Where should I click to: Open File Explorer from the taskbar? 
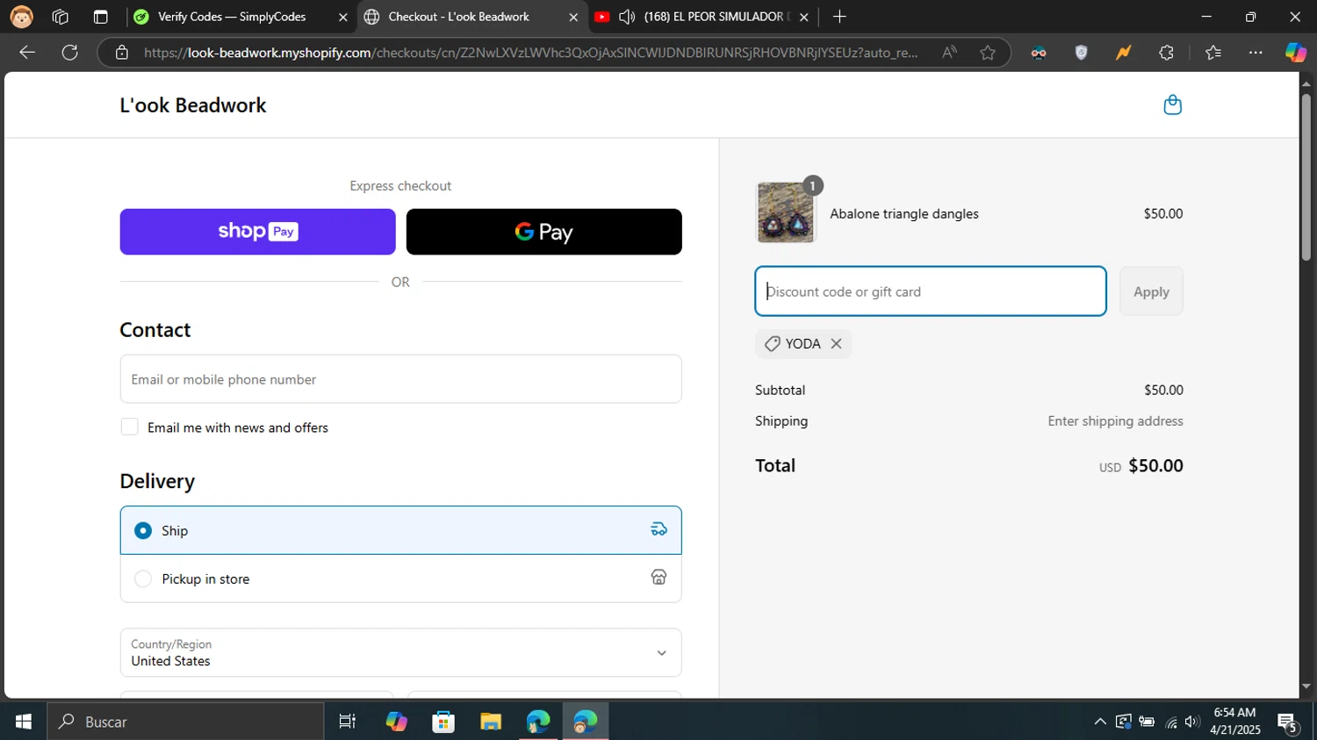pos(491,722)
